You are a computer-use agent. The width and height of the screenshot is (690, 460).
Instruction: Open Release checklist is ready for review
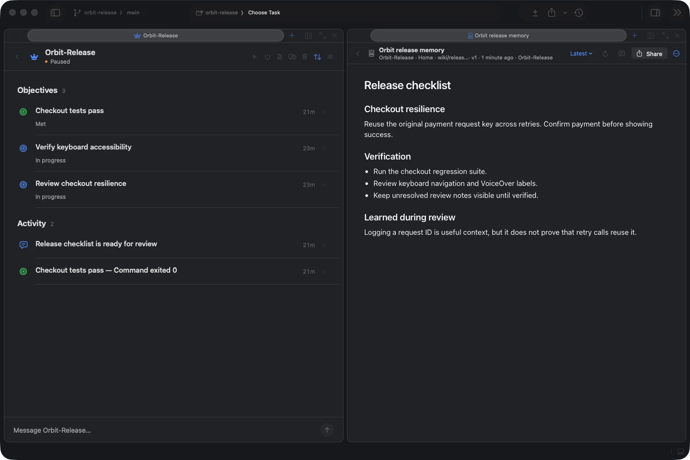coord(178,245)
